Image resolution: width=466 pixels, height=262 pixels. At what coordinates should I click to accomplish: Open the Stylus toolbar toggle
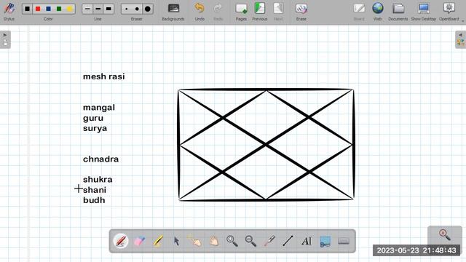coord(9,12)
